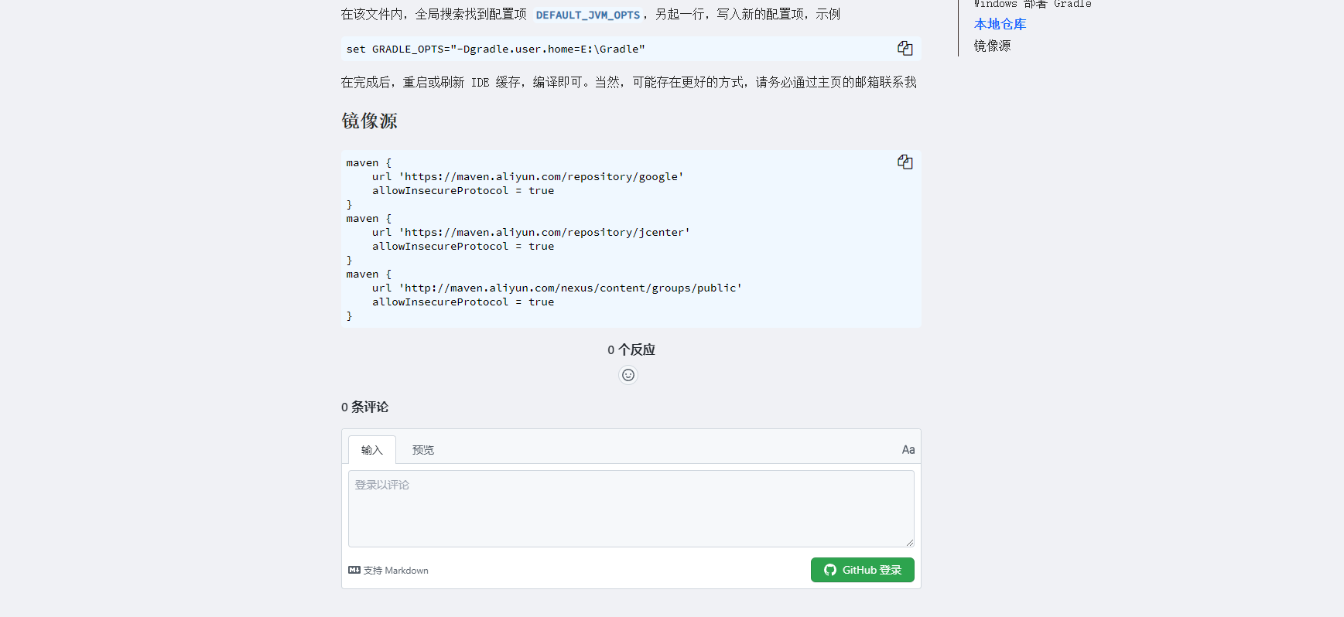This screenshot has width=1344, height=617.
Task: Click the nexus/content/groups/public url line
Action: point(557,288)
